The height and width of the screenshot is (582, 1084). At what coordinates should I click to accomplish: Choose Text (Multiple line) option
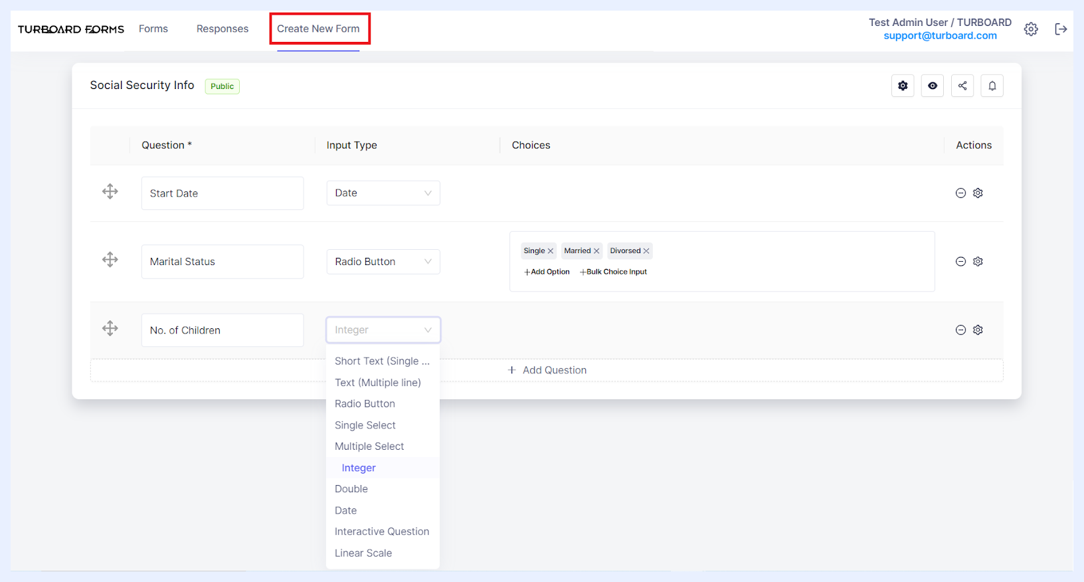click(383, 383)
